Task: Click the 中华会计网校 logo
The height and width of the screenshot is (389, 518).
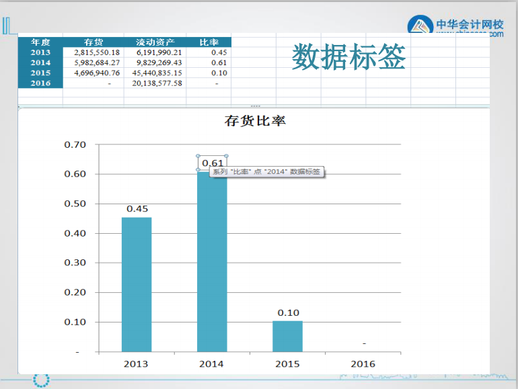Action: point(455,26)
